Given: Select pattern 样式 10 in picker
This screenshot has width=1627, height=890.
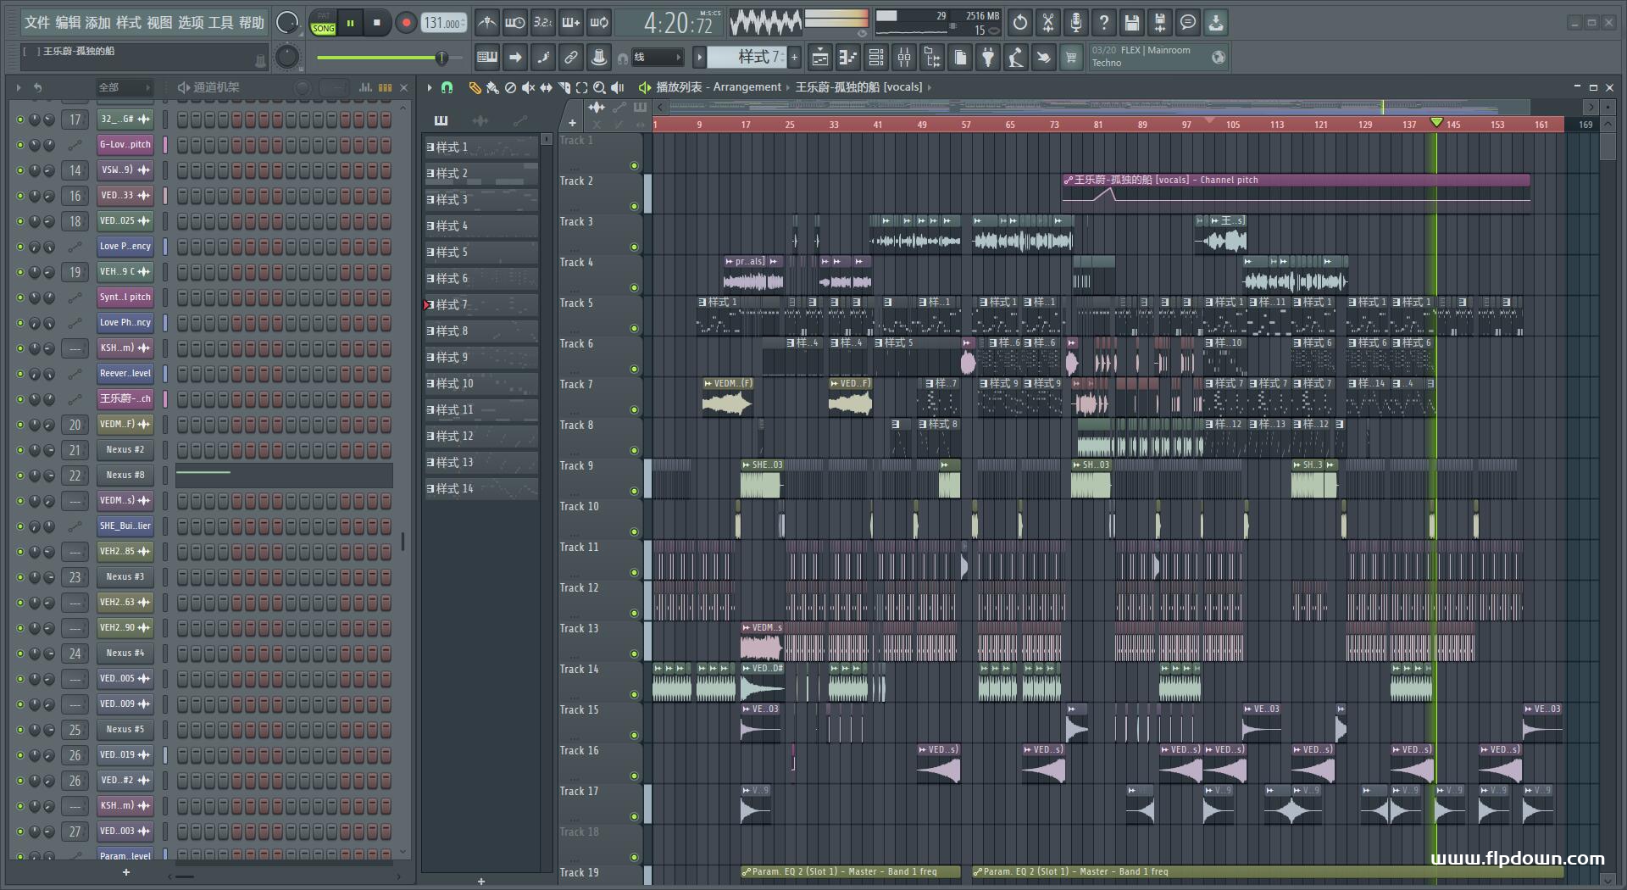Looking at the screenshot, I should 480,384.
